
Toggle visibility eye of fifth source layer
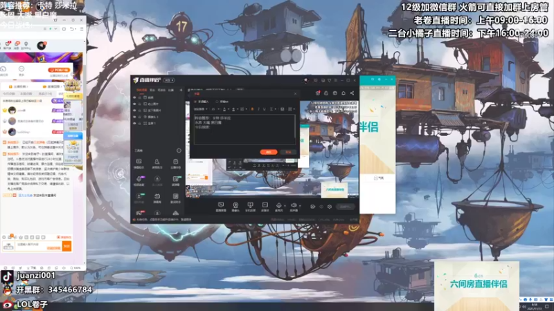coord(134,124)
